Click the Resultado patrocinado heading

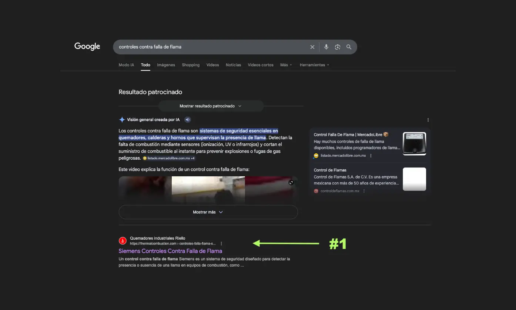point(150,92)
